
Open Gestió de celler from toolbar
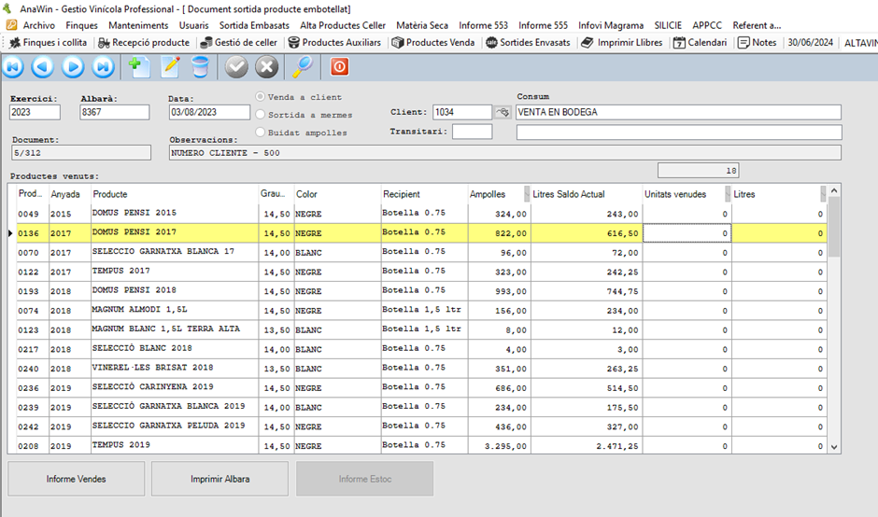tap(238, 43)
